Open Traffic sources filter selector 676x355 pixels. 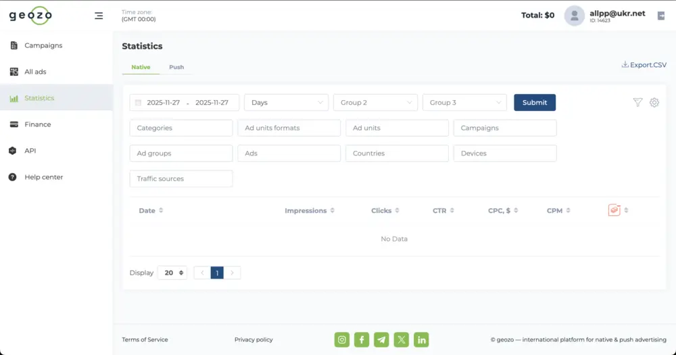click(181, 179)
